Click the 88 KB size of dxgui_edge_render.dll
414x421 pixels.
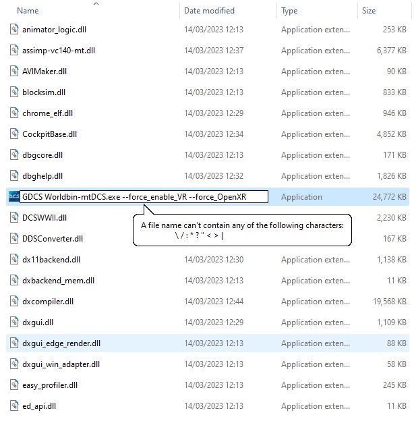click(396, 343)
